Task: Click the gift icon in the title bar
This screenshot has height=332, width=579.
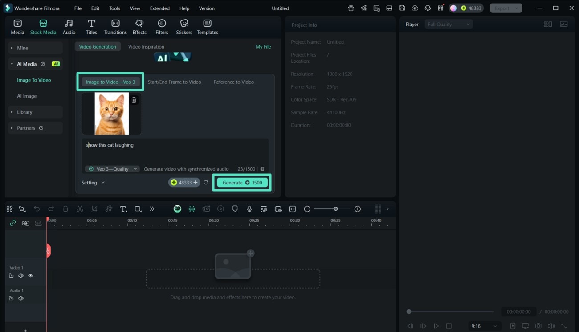Action: tap(351, 8)
